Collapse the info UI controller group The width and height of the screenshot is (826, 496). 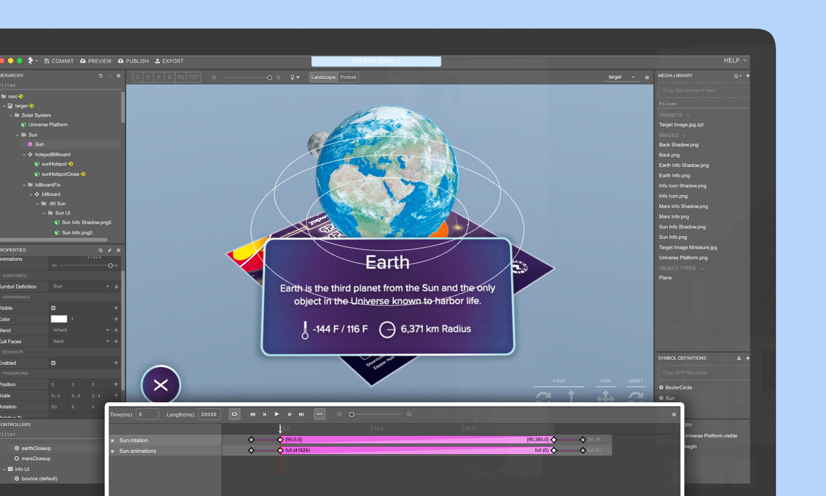tap(5, 469)
